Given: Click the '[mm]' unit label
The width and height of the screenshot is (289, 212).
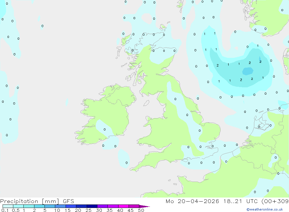Looking at the screenshot, I should (x=51, y=201).
